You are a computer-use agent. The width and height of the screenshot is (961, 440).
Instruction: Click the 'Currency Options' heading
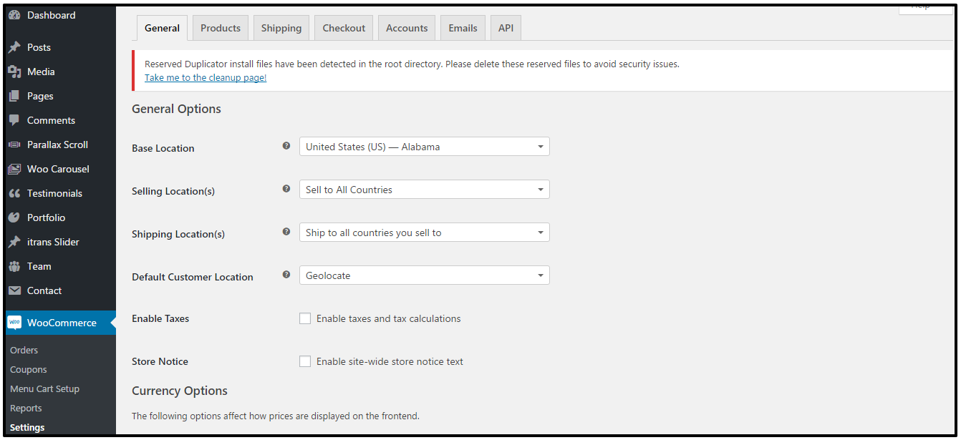[x=180, y=391]
